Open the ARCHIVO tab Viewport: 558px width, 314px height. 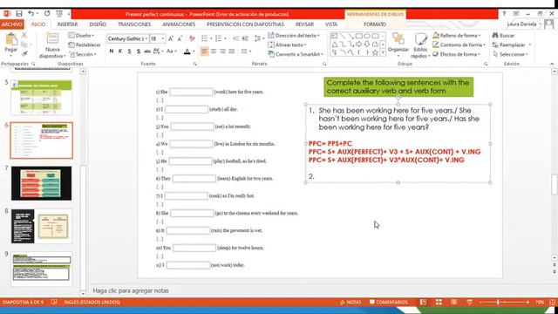[x=12, y=24]
